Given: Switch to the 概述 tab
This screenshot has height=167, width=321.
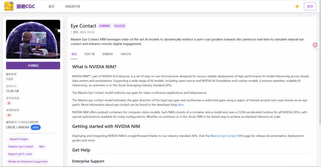Looking at the screenshot, I should 74,54.
